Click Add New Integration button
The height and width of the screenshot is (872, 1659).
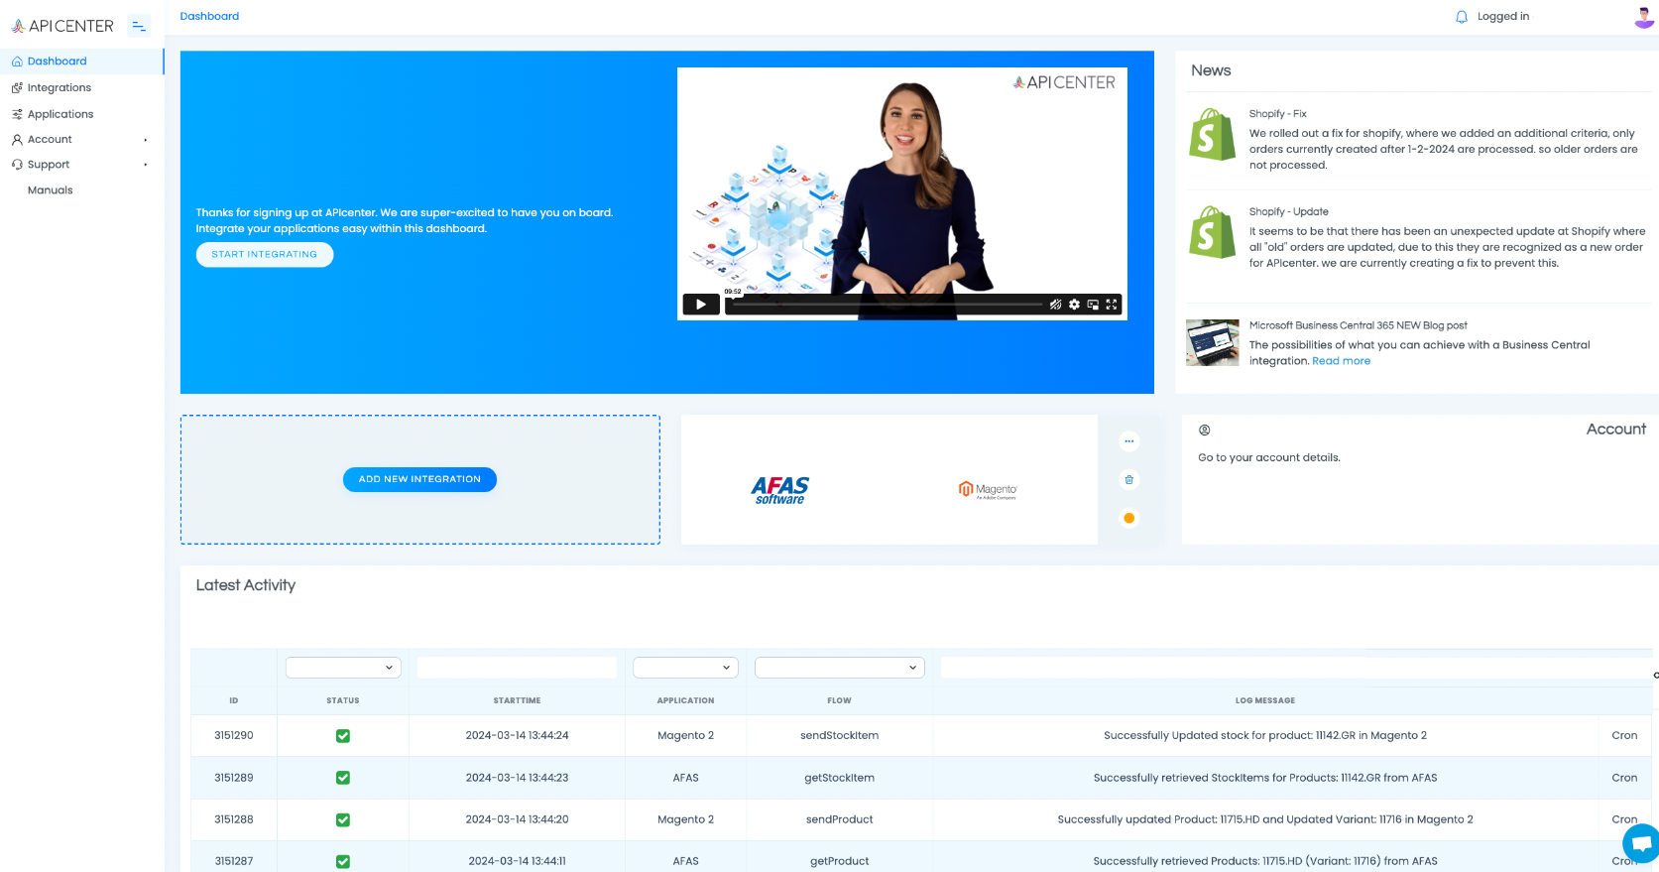pos(419,479)
